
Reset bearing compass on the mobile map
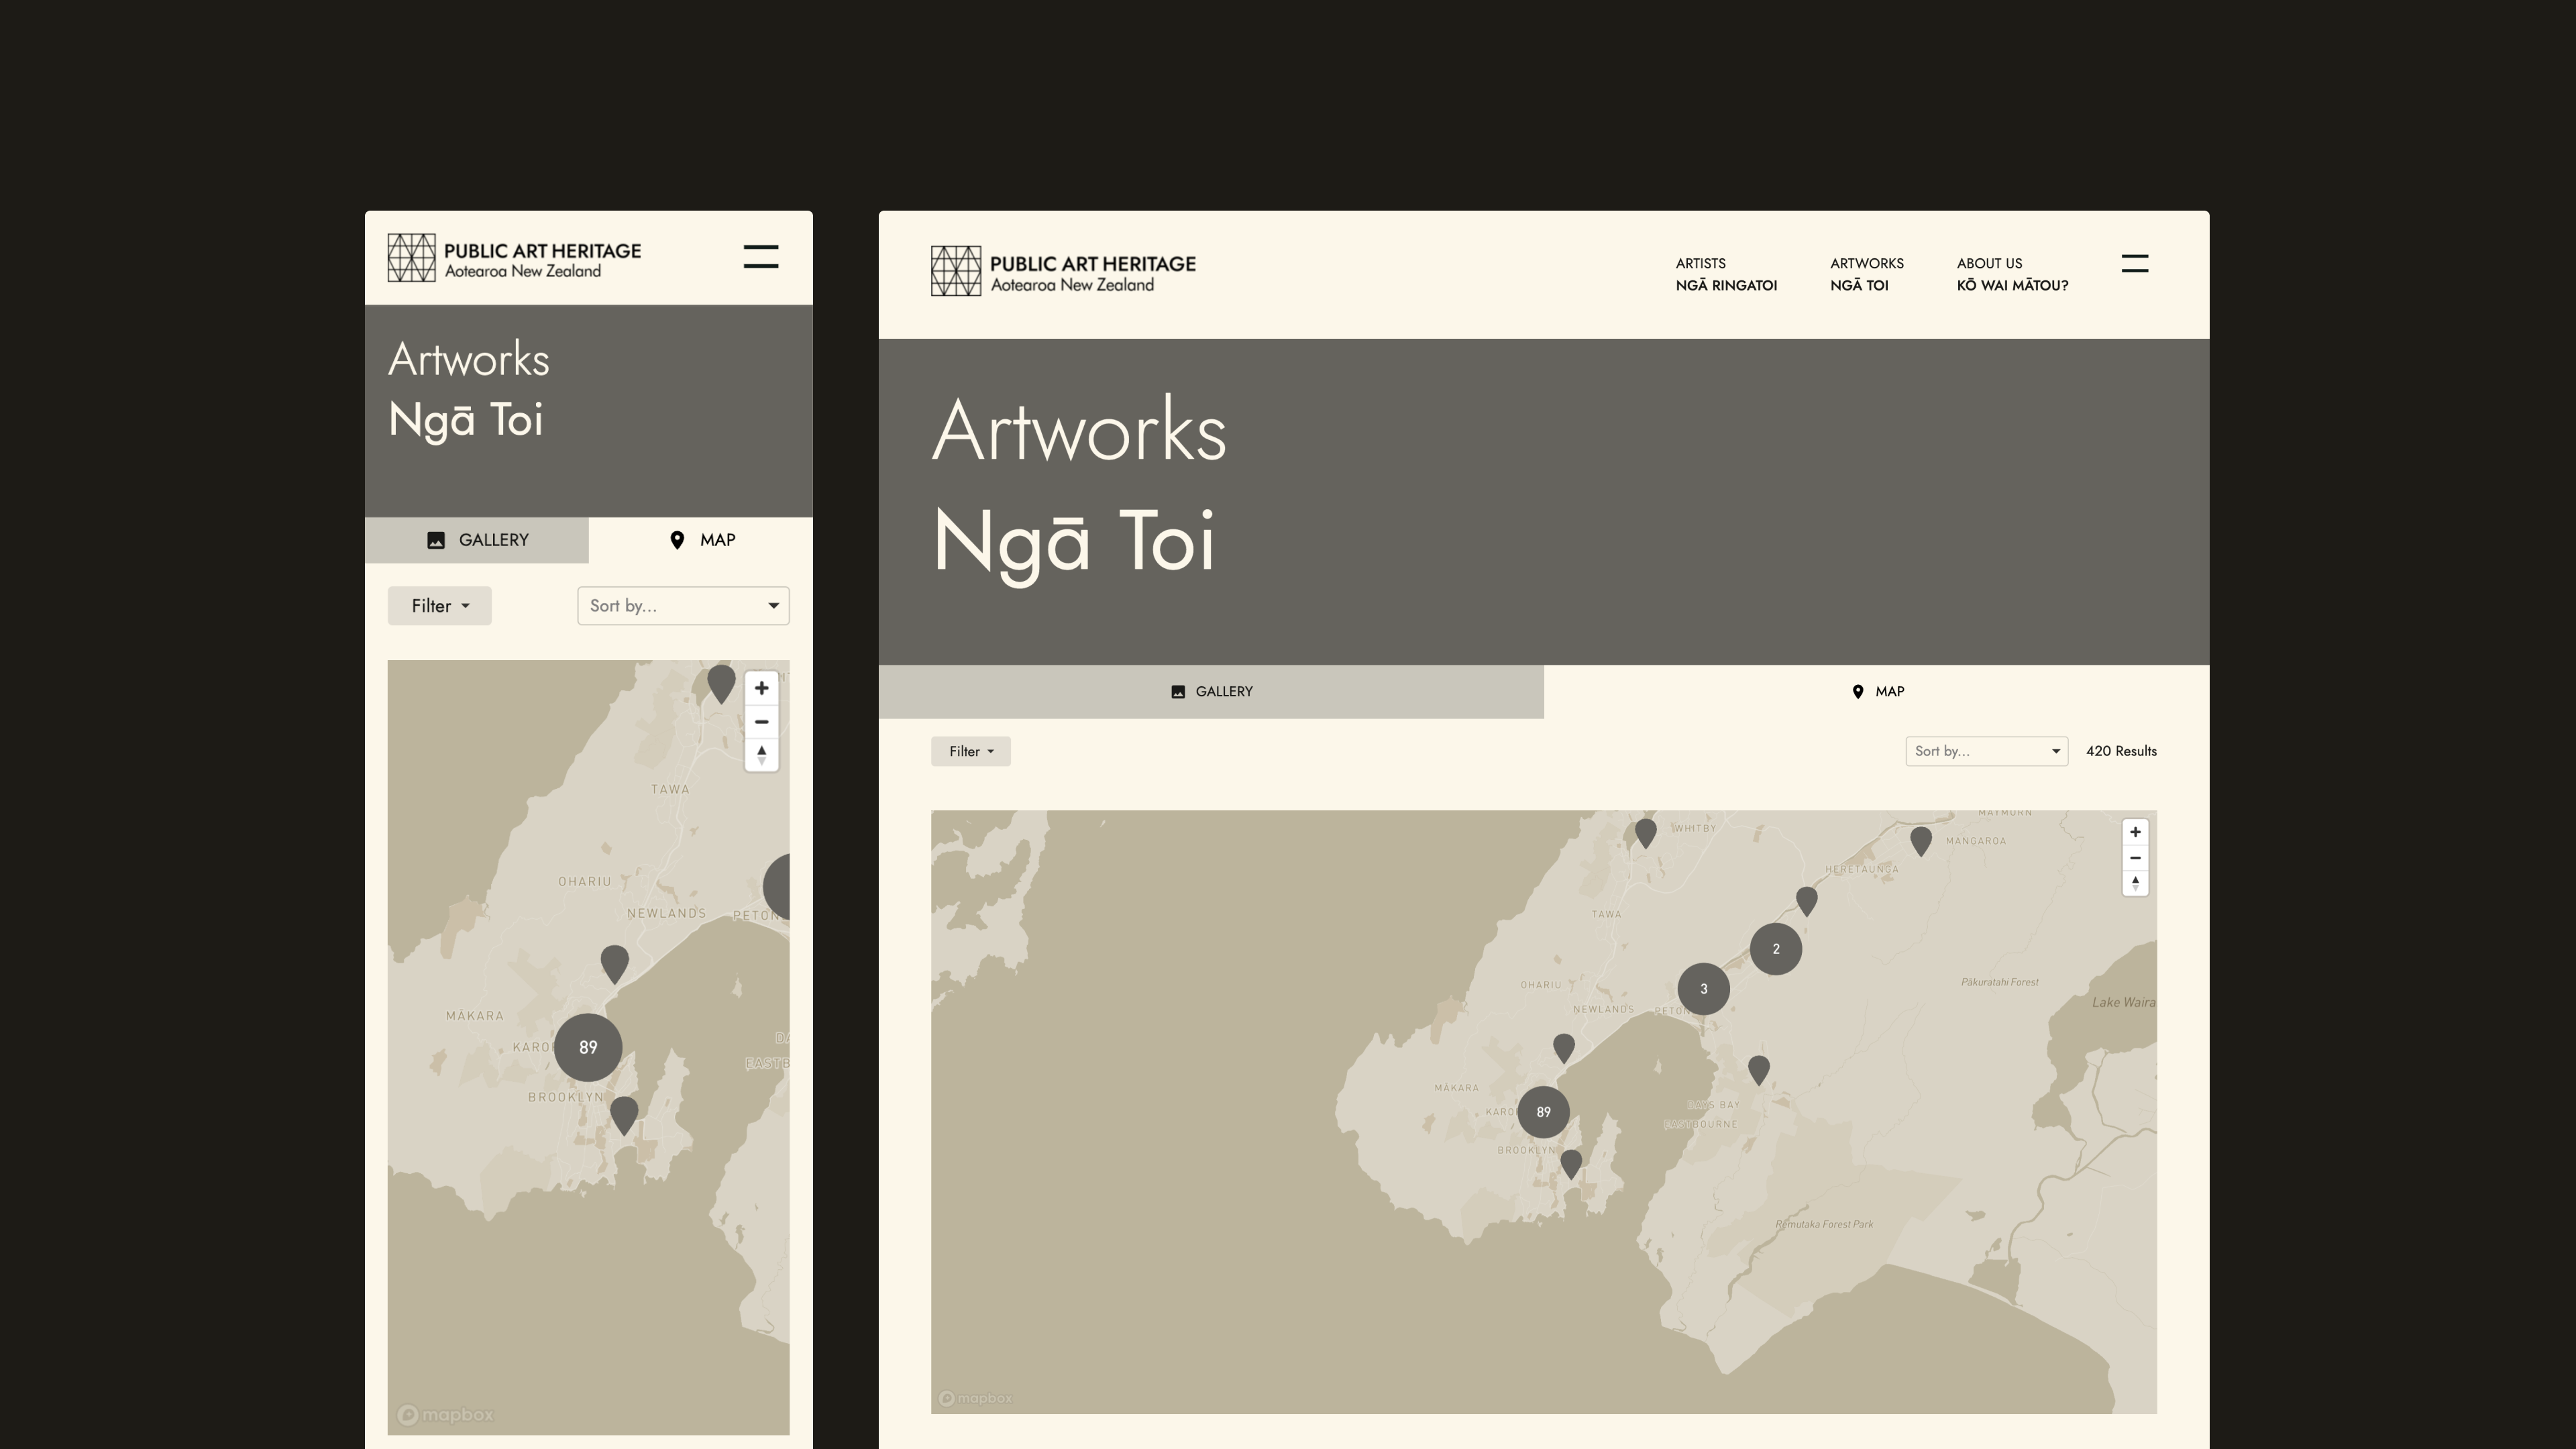coord(761,755)
